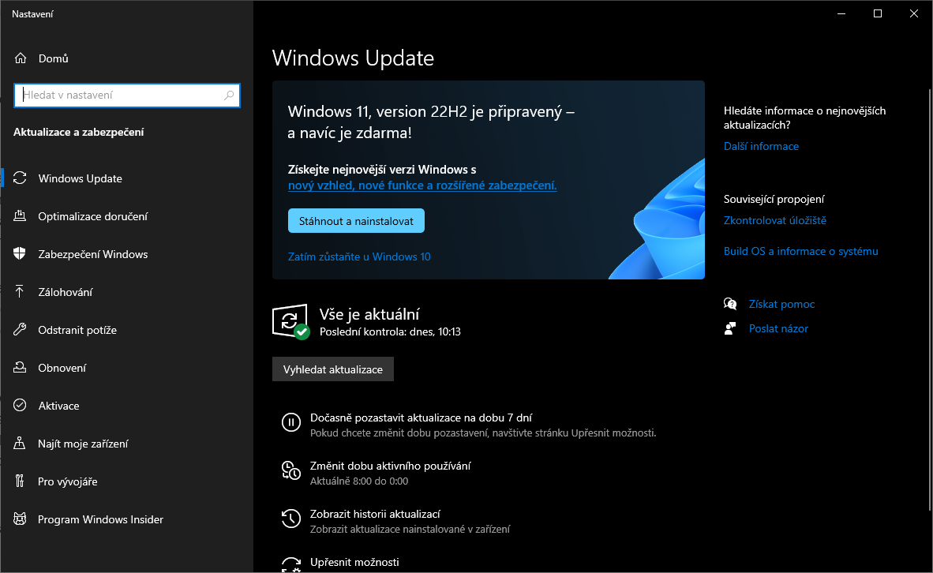This screenshot has height=573, width=933.
Task: Click the Aktualizace a zabezpečení heading
Action: [x=79, y=132]
